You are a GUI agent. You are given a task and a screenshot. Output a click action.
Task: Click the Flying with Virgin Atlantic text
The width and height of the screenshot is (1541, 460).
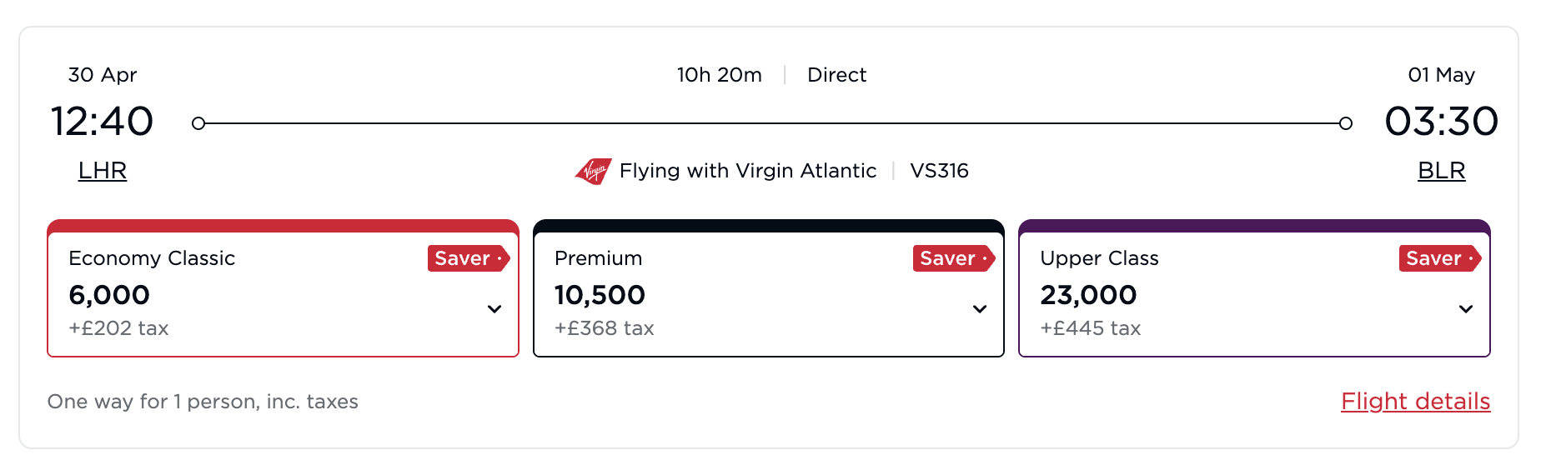pos(748,171)
